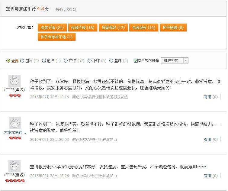This screenshot has height=191, width=228.
Task: Click the 态度不错 (21) impression tag
Action: (52, 28)
